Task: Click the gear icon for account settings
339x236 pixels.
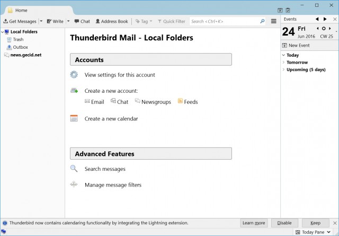Action: coord(74,74)
